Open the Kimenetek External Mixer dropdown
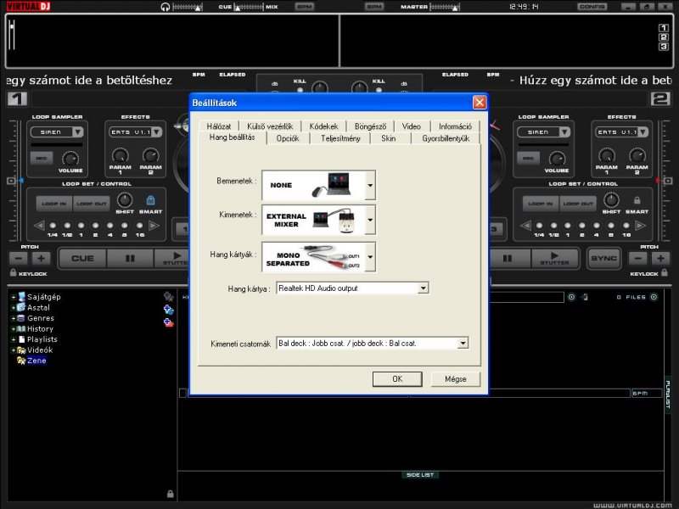Viewport: 679px width, 509px height. point(370,220)
